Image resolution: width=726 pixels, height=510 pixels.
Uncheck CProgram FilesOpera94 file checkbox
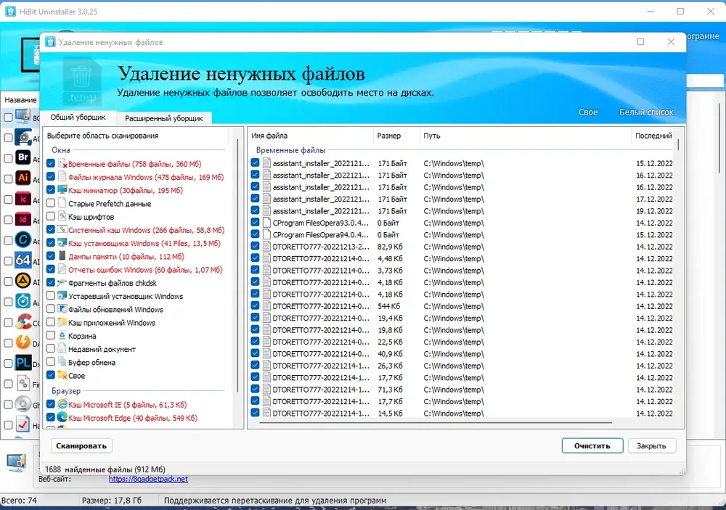coord(255,234)
